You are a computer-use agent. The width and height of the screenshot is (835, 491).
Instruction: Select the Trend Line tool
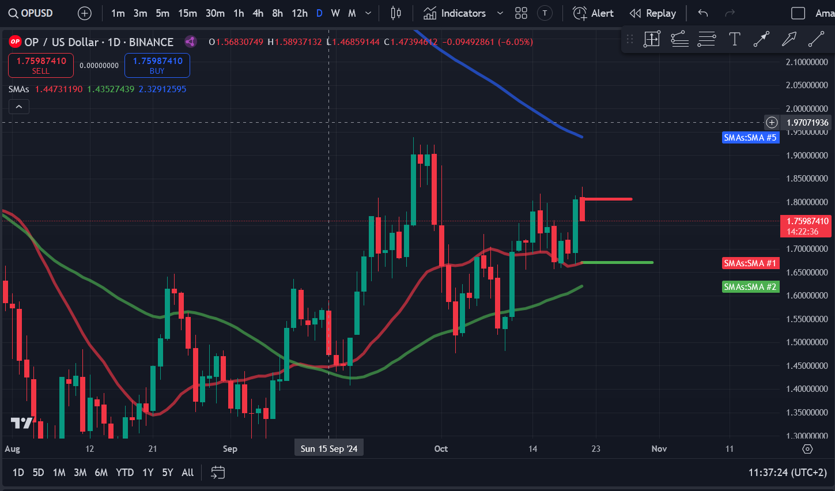click(816, 39)
